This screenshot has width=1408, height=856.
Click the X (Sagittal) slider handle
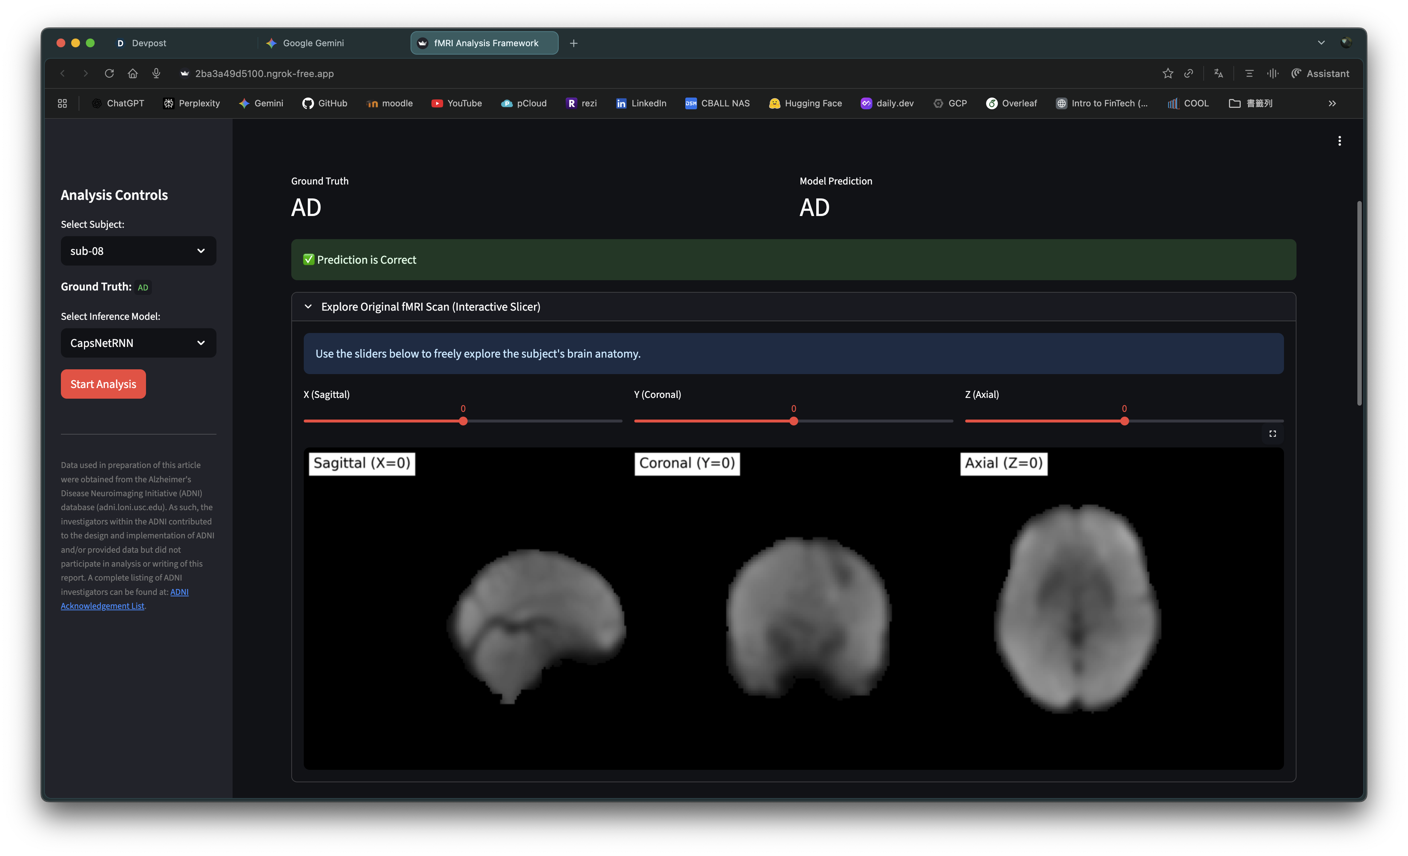tap(463, 421)
